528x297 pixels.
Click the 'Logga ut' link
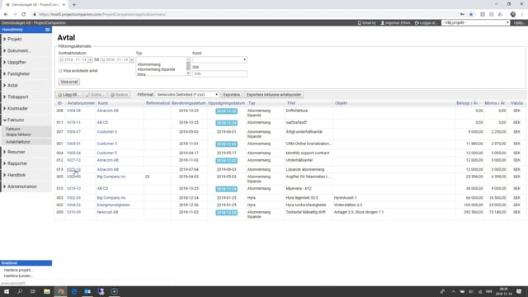click(426, 22)
